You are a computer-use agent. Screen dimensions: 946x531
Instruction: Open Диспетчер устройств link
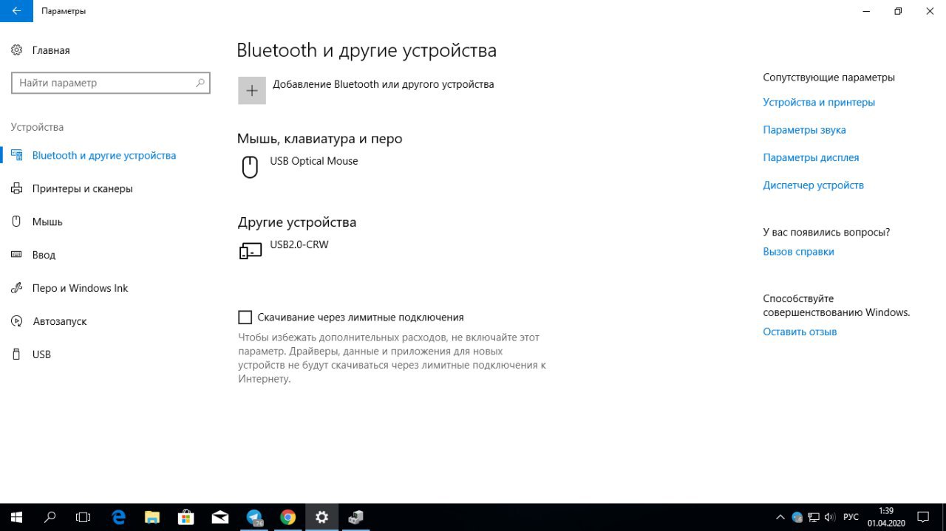tap(813, 185)
